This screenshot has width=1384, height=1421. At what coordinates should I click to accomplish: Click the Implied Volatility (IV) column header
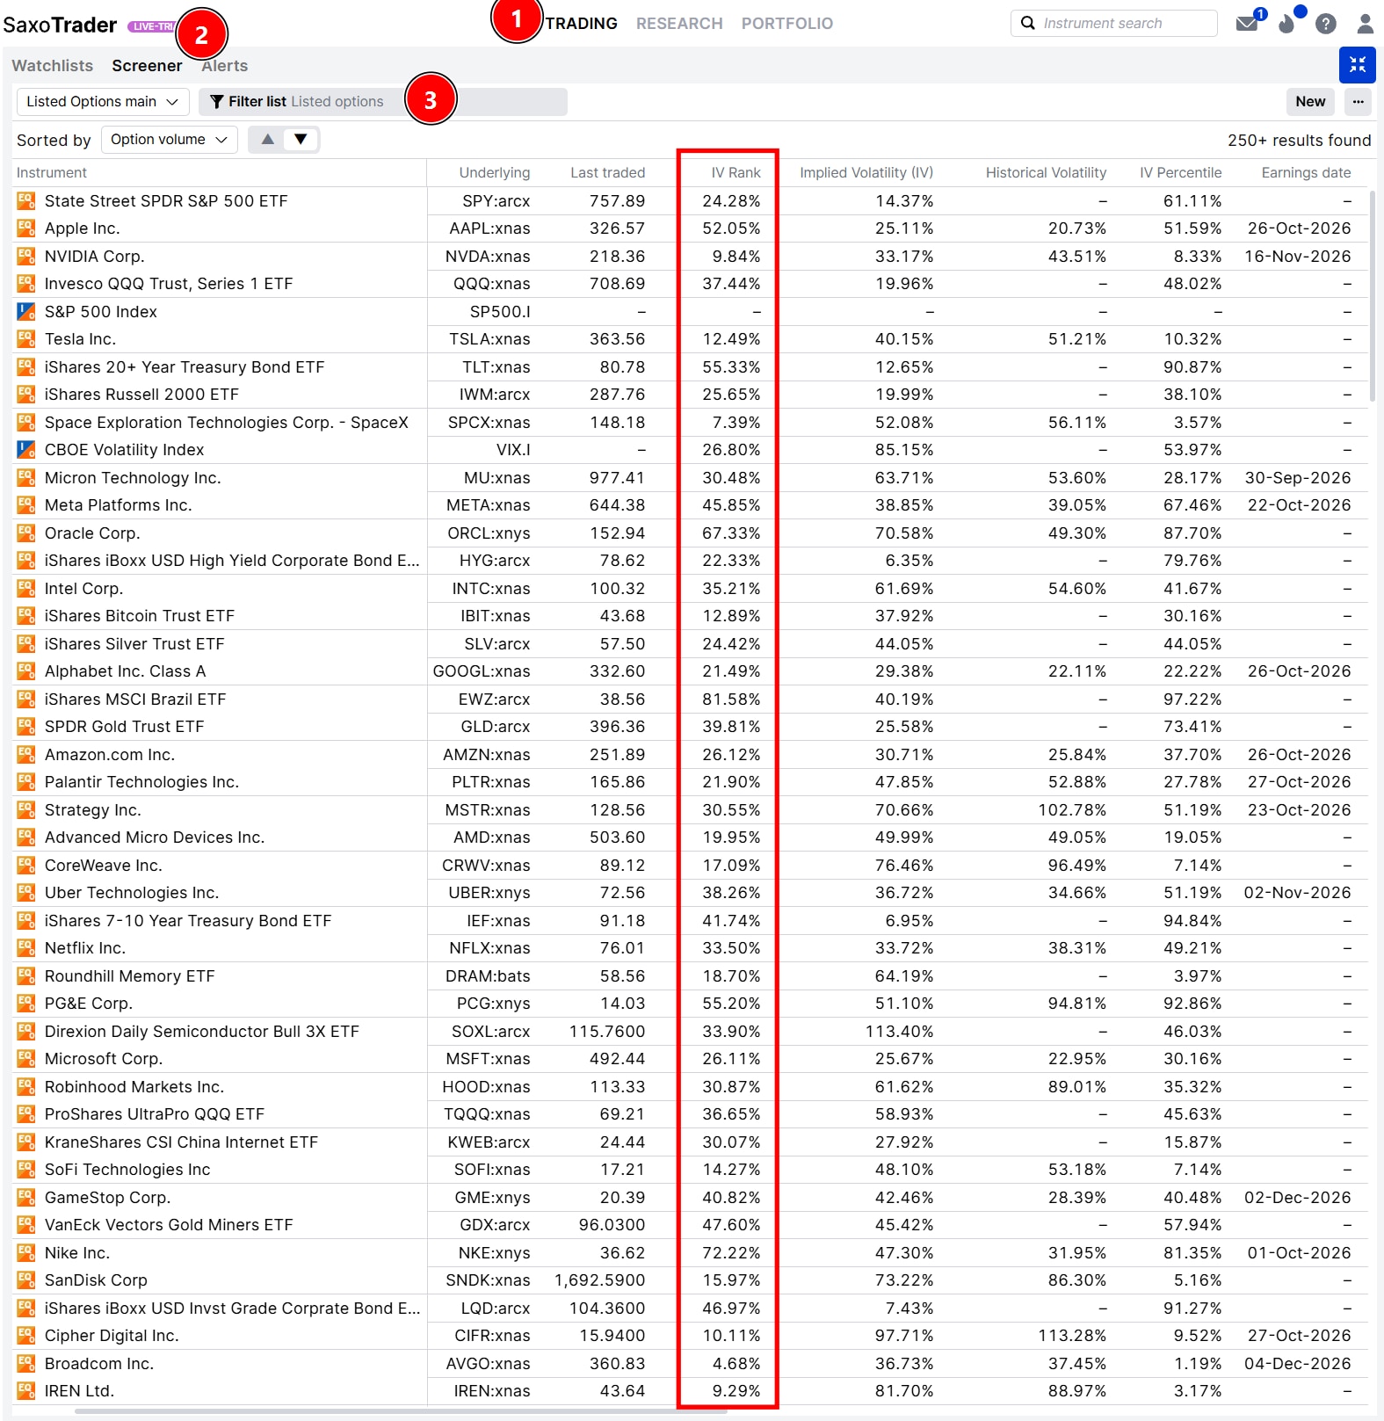point(866,173)
